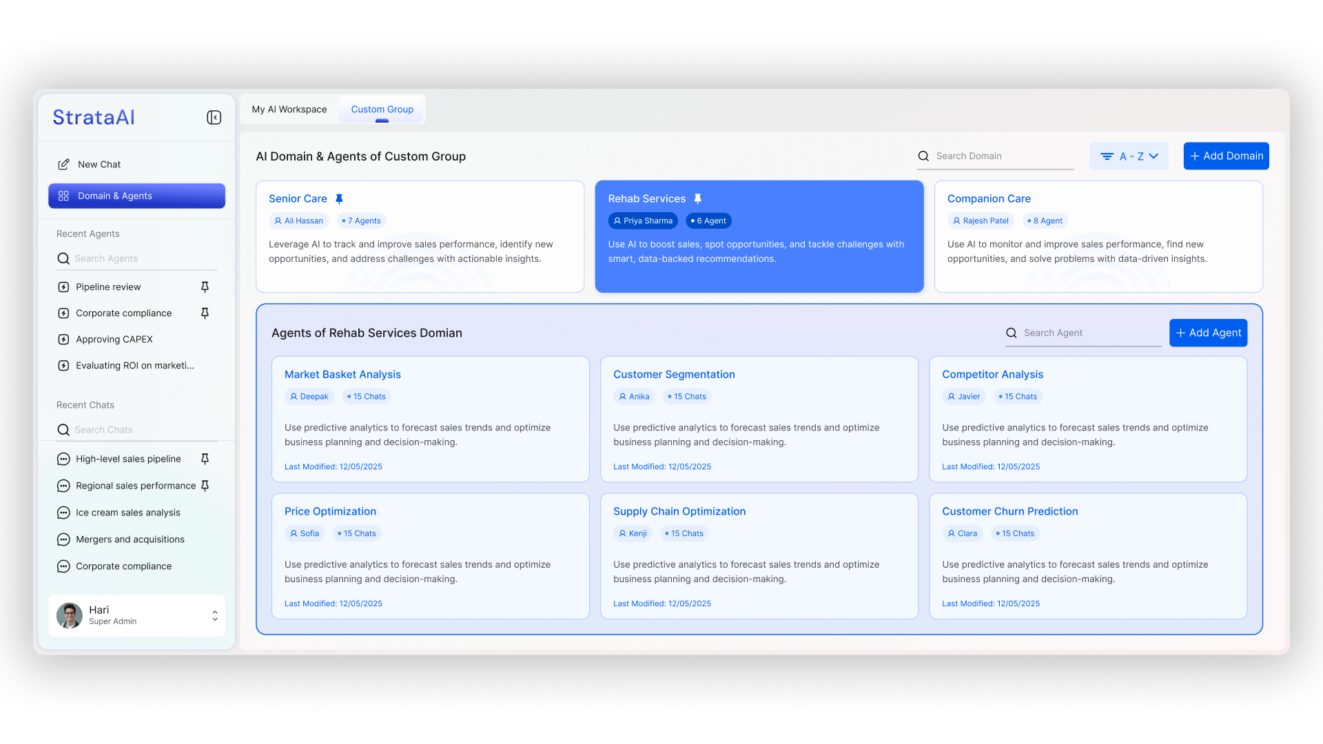Collapse the sidebar panel icon
Screen dimensions: 1323x744
(214, 118)
